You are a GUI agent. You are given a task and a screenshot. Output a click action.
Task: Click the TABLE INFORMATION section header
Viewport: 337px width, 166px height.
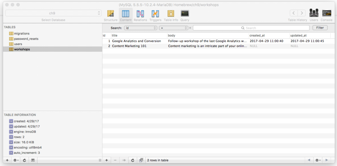coord(20,115)
